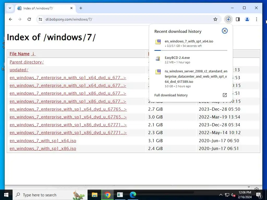Image resolution: width=267 pixels, height=200 pixels.
Task: Open full download history in new tab
Action: (x=225, y=95)
